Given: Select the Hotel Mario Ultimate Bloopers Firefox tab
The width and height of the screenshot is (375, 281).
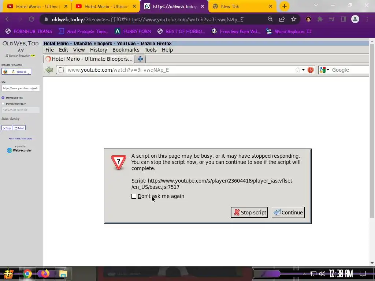Looking at the screenshot, I should tap(89, 59).
